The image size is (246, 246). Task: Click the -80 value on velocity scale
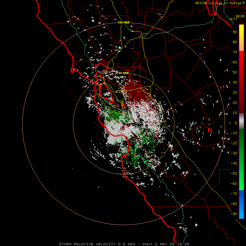[234, 204]
